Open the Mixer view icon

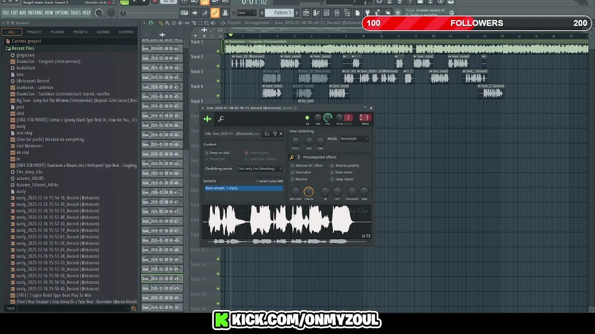coord(337,13)
